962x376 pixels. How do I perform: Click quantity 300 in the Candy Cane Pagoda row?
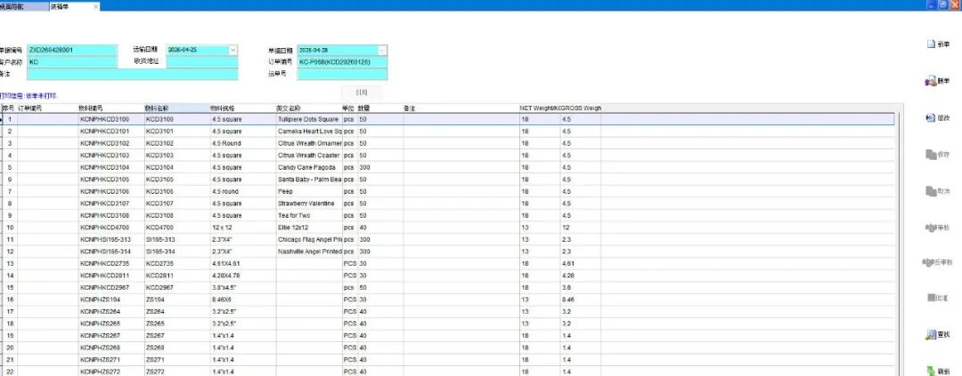click(x=380, y=167)
